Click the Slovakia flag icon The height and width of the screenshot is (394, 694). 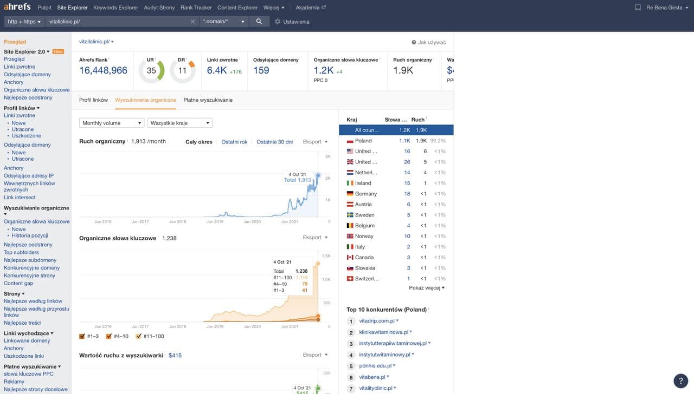tap(350, 268)
